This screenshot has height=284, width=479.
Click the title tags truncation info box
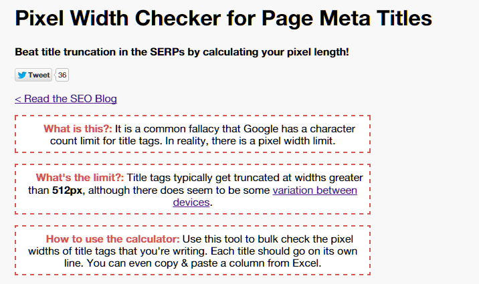[x=193, y=189]
